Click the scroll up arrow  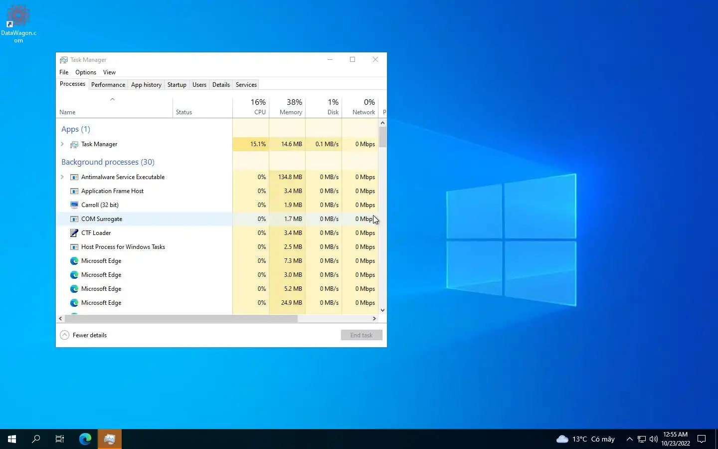coord(382,123)
